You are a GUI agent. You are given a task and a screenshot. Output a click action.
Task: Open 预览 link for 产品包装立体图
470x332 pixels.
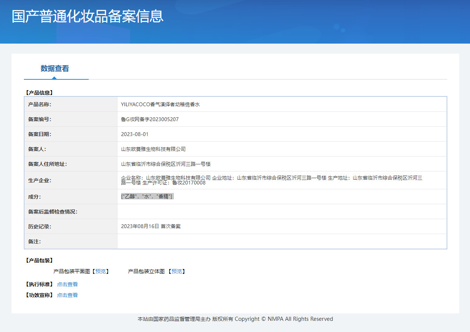point(176,271)
